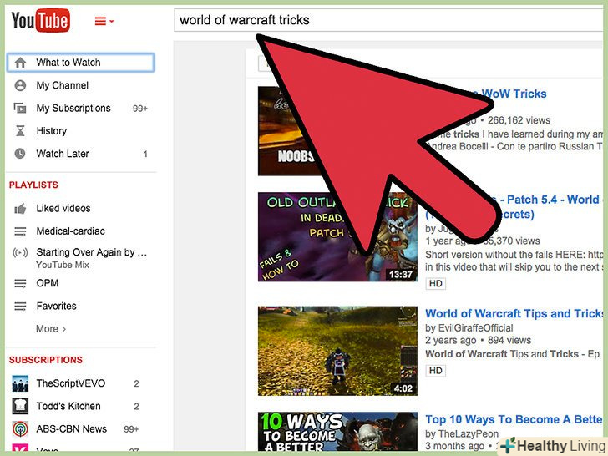Click the HD badge under Patch 5.4 video

pos(435,283)
